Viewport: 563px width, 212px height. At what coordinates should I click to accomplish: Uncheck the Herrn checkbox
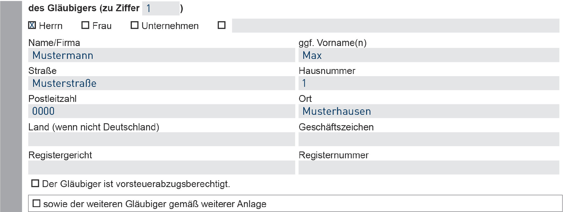point(32,25)
